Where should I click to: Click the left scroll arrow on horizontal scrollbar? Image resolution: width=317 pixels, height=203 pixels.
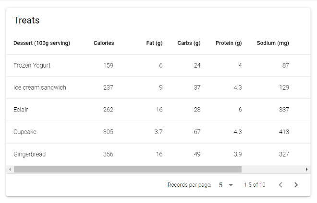[x=10, y=169]
